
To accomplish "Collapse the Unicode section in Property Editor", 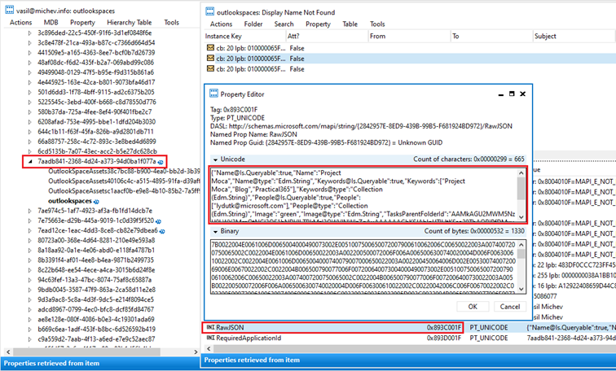I will pyautogui.click(x=214, y=159).
